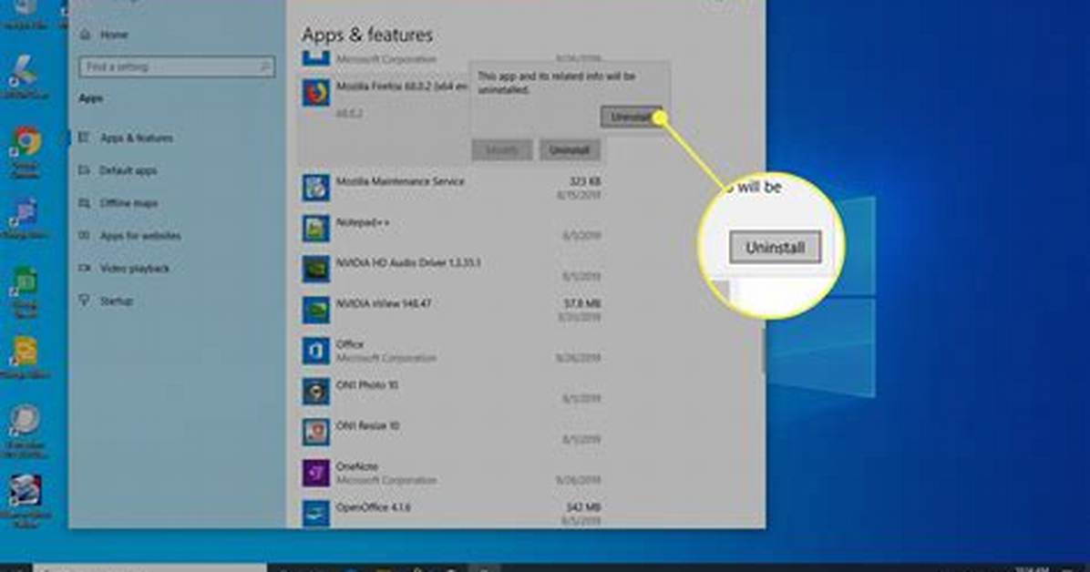This screenshot has height=572, width=1090.
Task: Click the "NVIDIA HD Audio Driver 1.3.35.1" name
Action: click(x=408, y=262)
